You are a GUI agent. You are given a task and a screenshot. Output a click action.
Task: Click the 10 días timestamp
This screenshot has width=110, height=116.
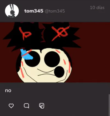[97, 7]
